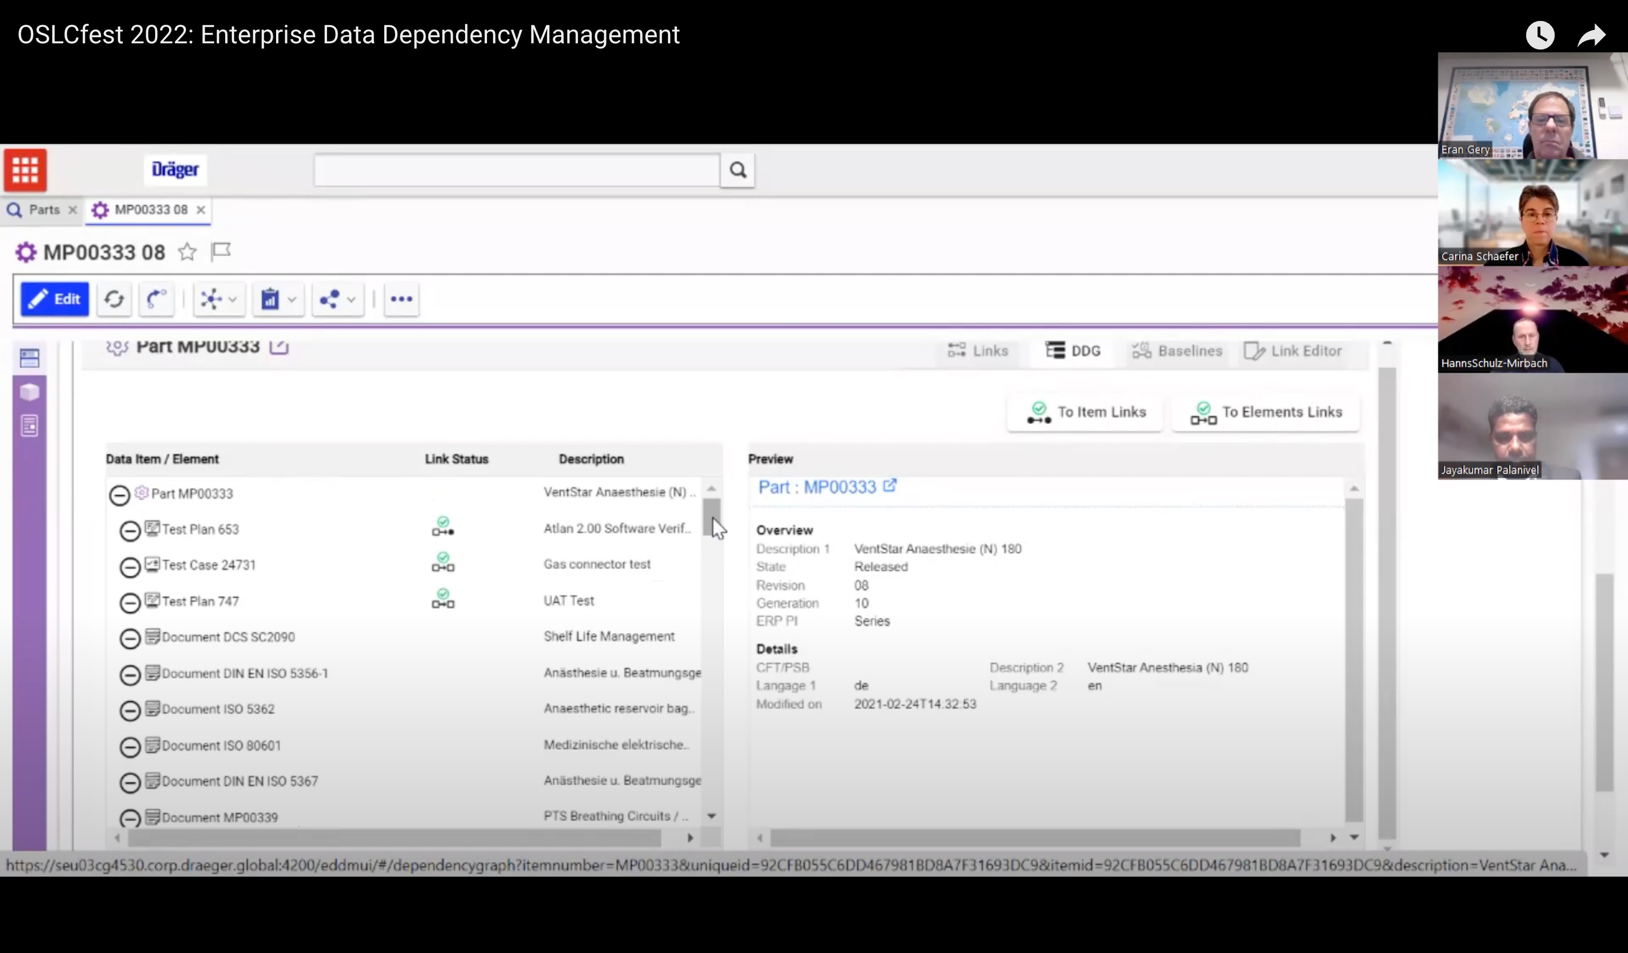This screenshot has width=1628, height=953.
Task: Collapse Document ISO 80601 node
Action: click(x=130, y=747)
